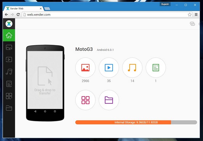Open the Music section in the sidebar

tap(9, 72)
